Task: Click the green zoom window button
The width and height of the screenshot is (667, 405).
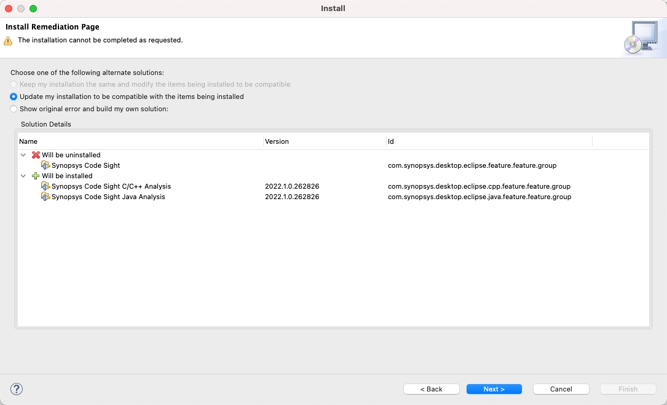Action: click(x=33, y=9)
